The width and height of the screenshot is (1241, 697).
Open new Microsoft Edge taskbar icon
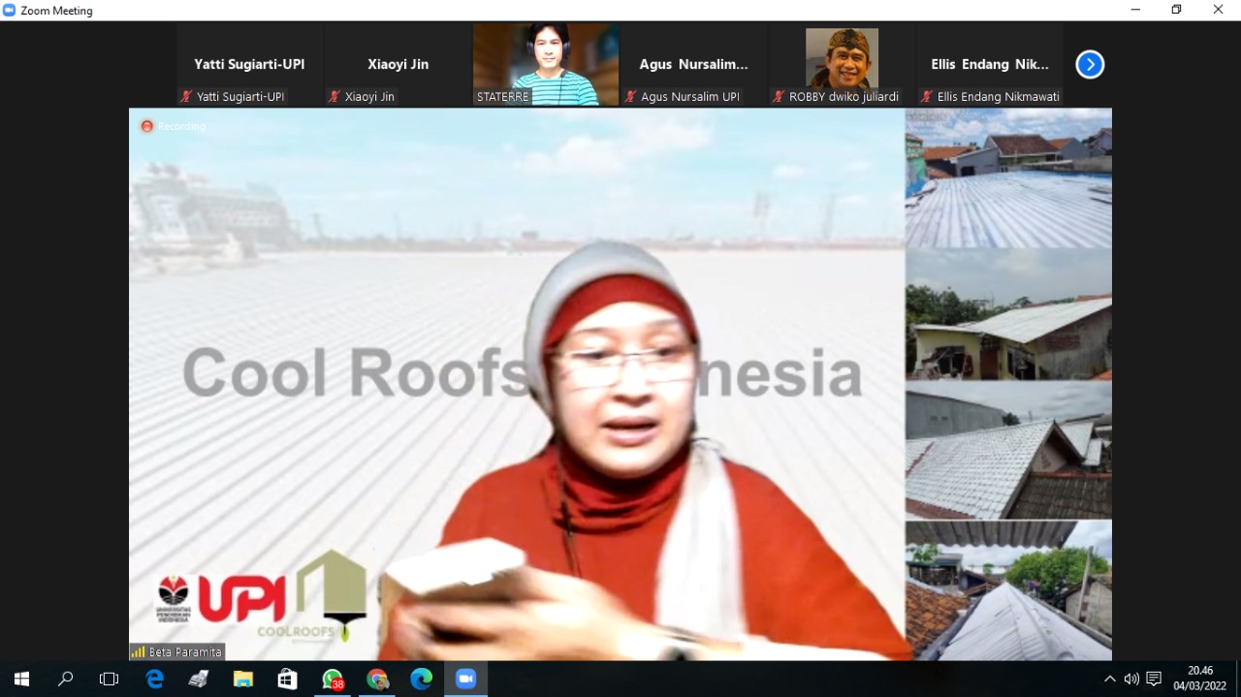[421, 679]
